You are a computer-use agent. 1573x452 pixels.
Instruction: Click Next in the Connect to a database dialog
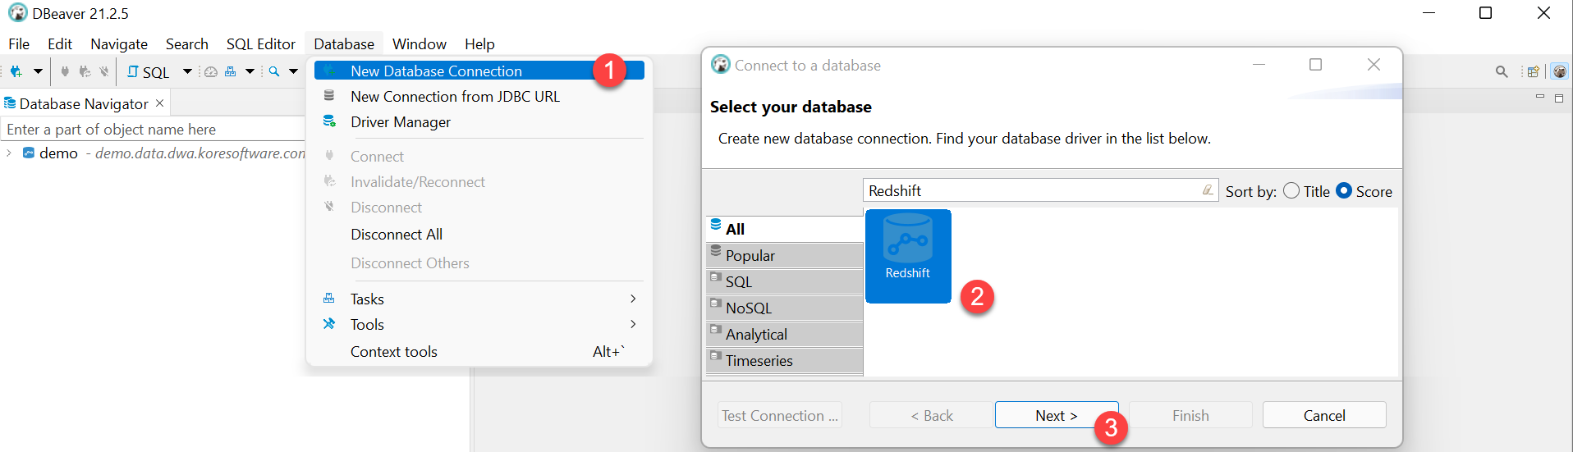tap(1057, 415)
